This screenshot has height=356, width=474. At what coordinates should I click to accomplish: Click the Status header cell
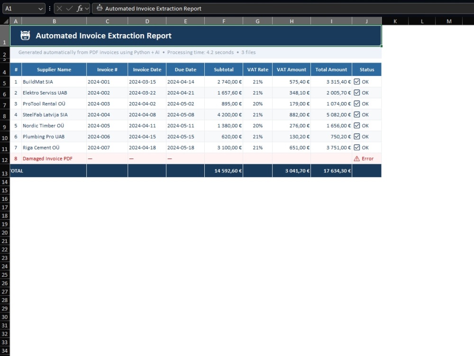[x=367, y=69]
